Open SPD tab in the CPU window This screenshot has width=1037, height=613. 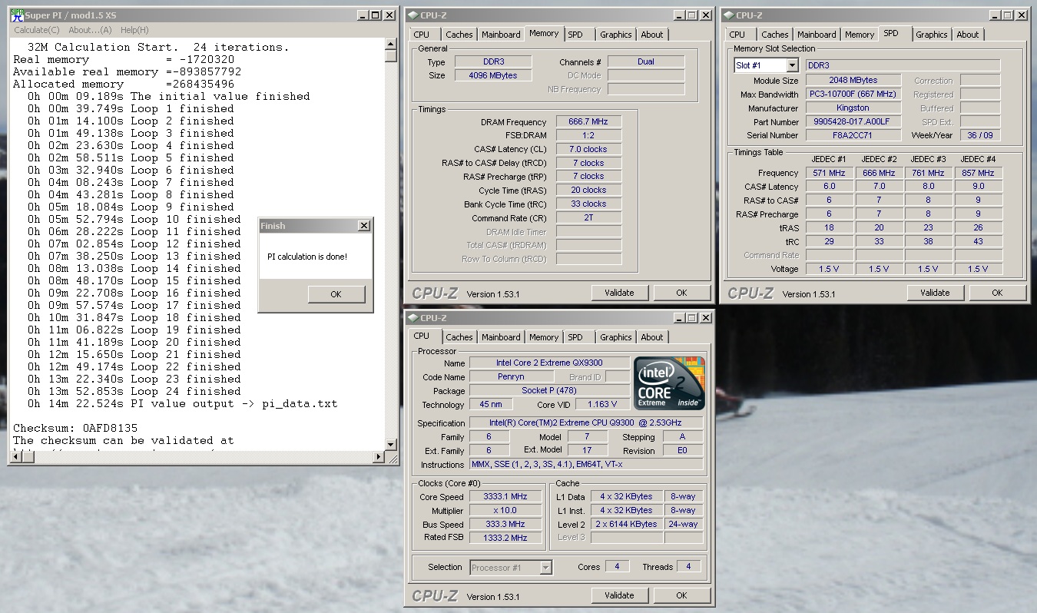coord(575,337)
